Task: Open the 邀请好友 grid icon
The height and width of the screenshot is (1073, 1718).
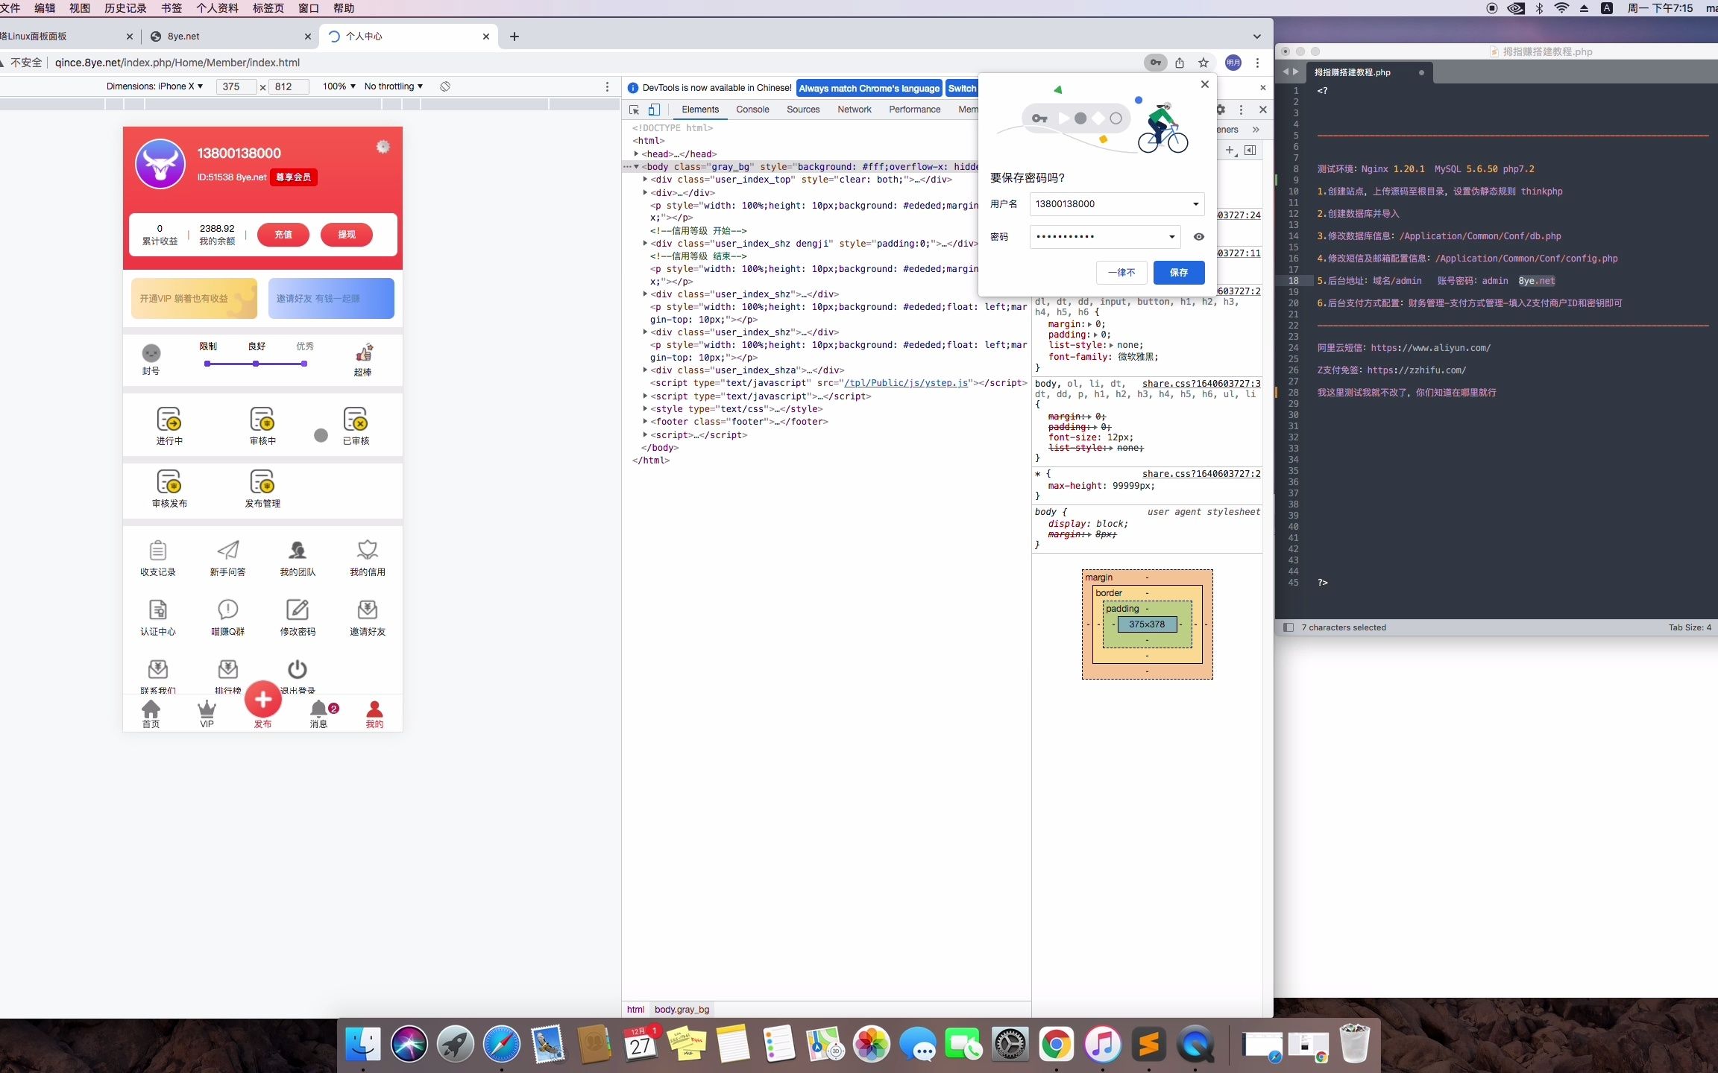Action: [x=368, y=610]
